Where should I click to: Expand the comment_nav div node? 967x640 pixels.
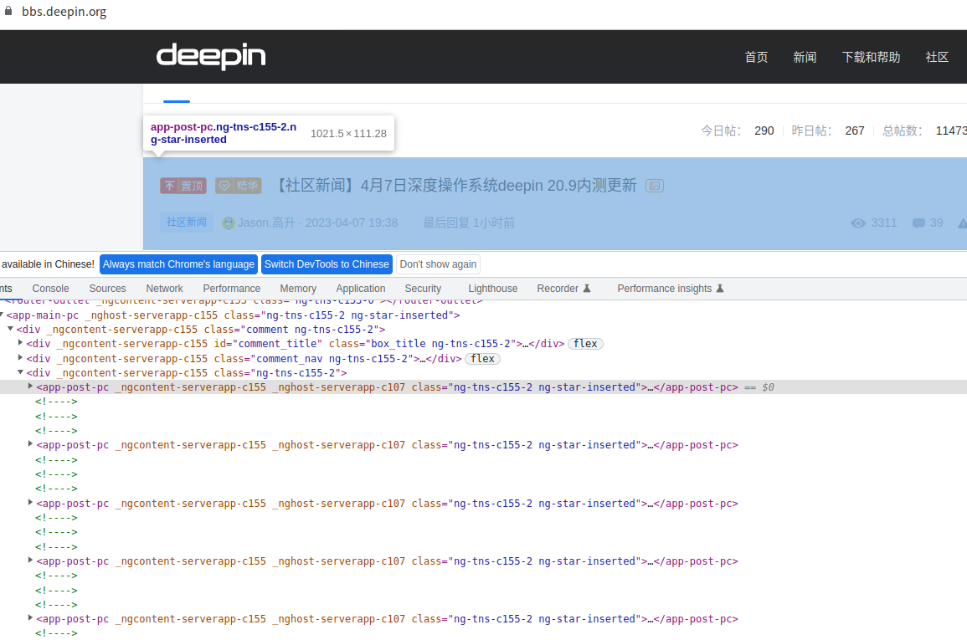21,359
